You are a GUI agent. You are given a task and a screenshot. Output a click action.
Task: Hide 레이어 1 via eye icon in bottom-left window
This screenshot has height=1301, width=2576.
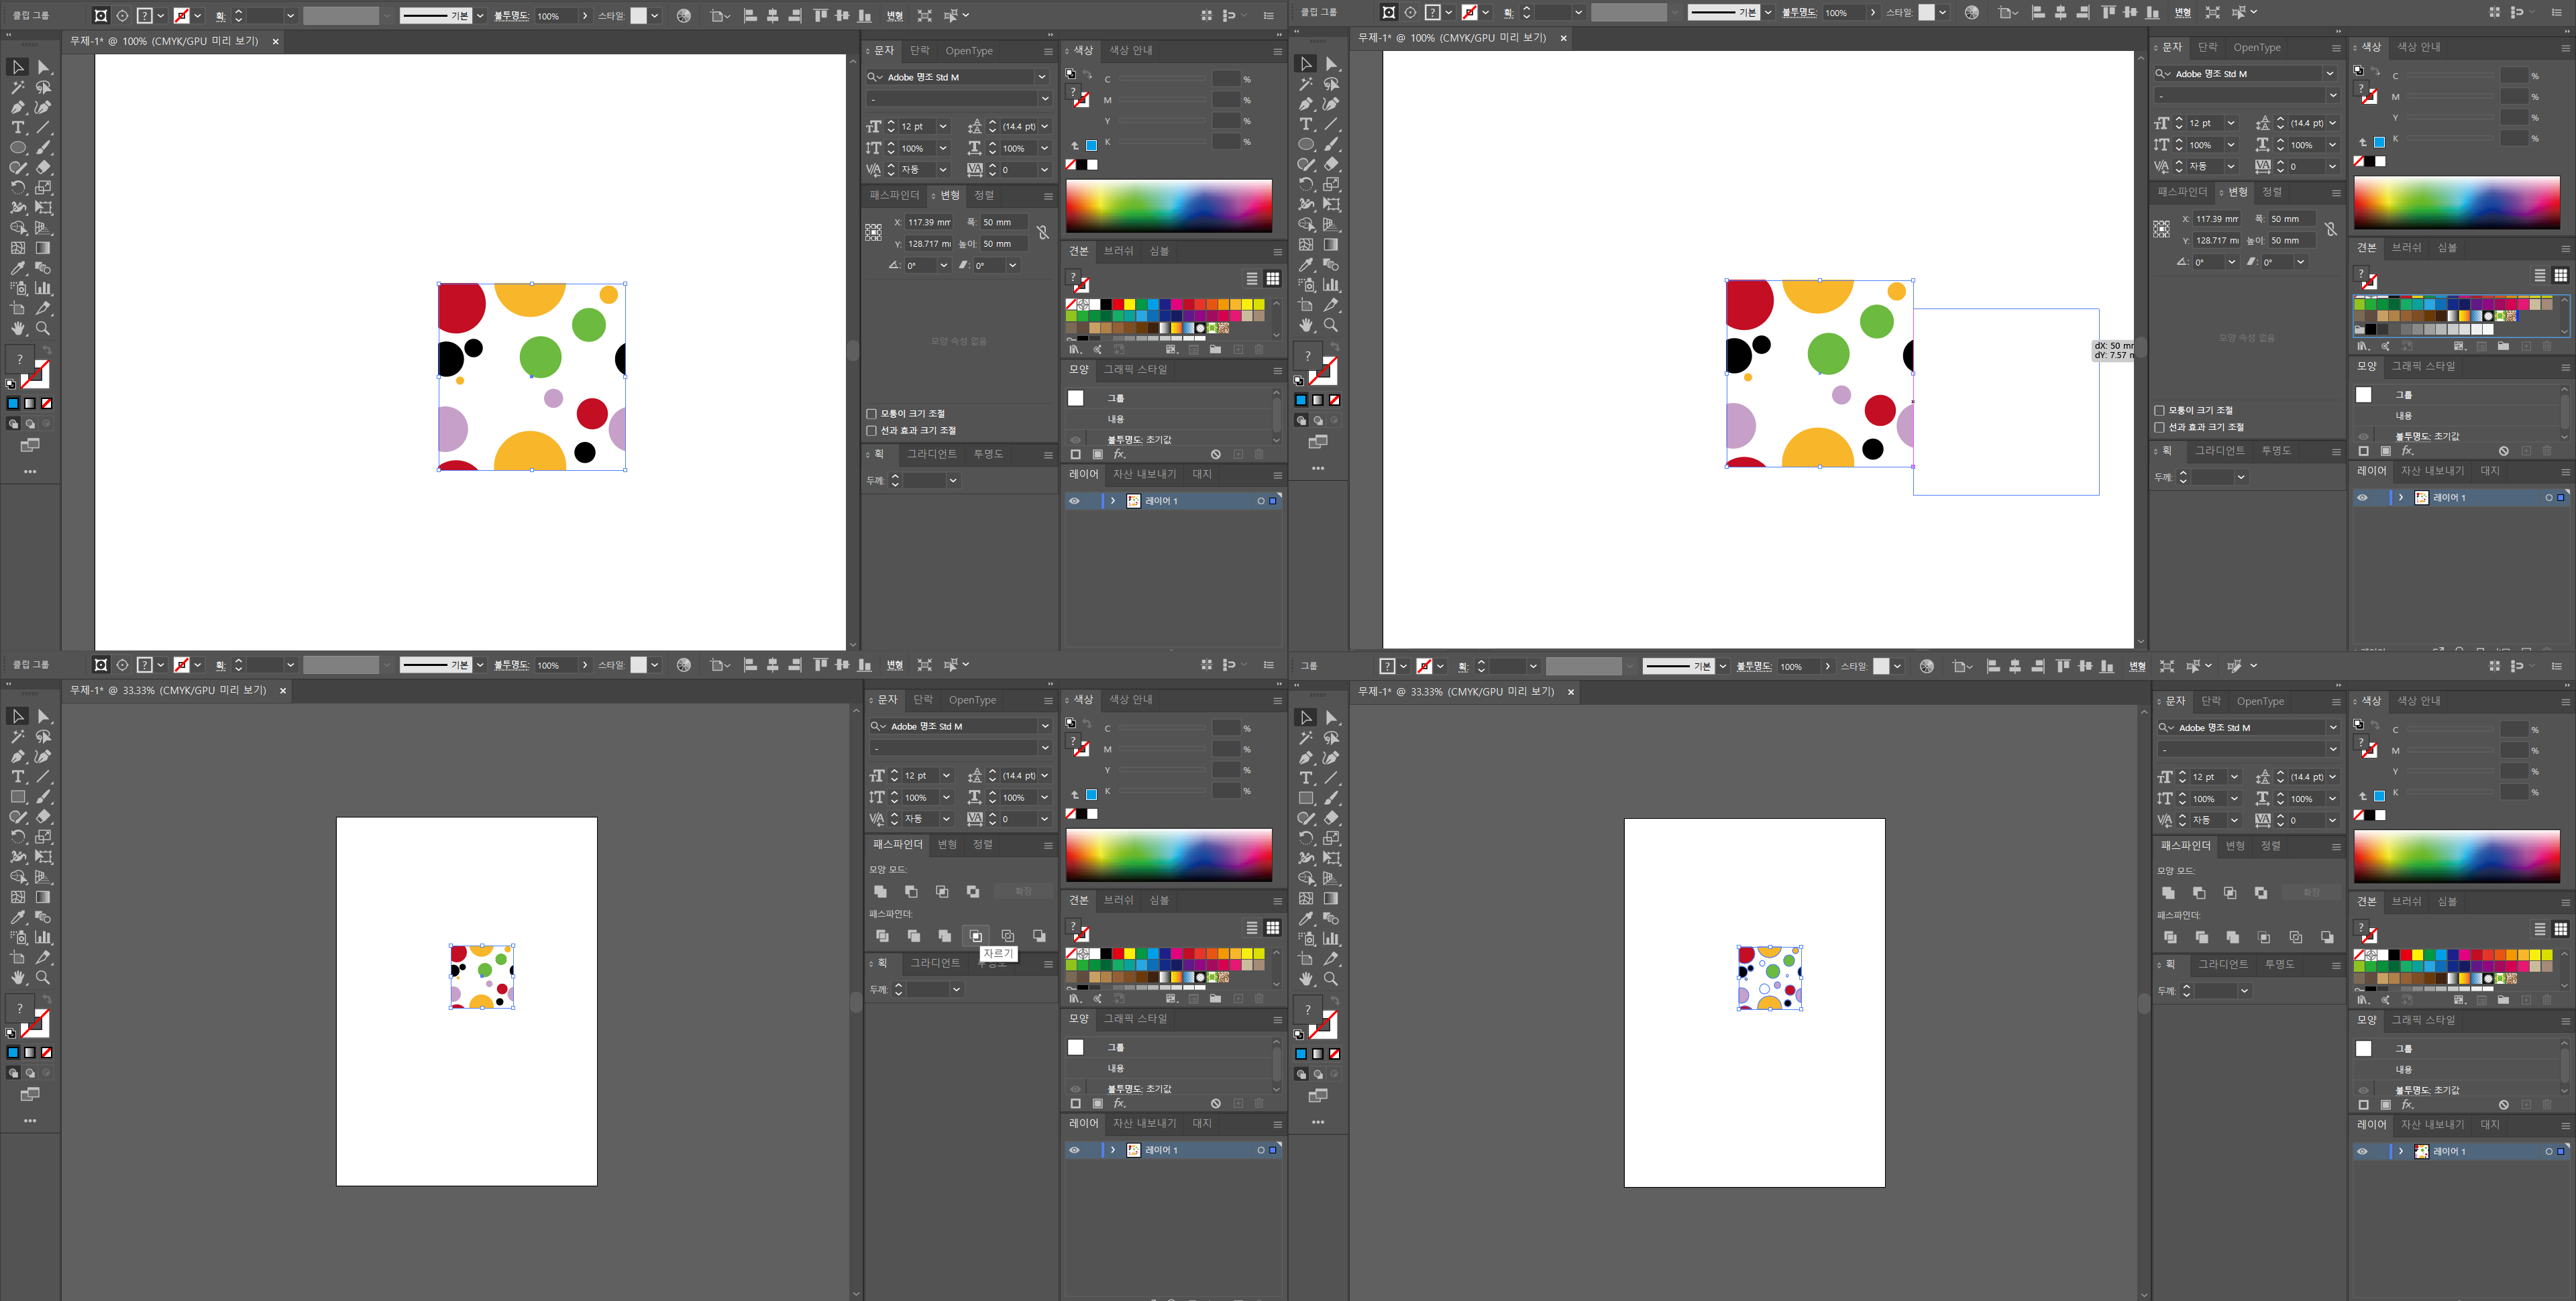tap(1075, 1150)
